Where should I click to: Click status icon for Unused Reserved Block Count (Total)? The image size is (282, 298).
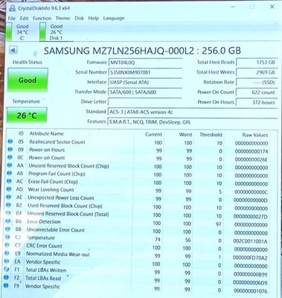point(8,213)
